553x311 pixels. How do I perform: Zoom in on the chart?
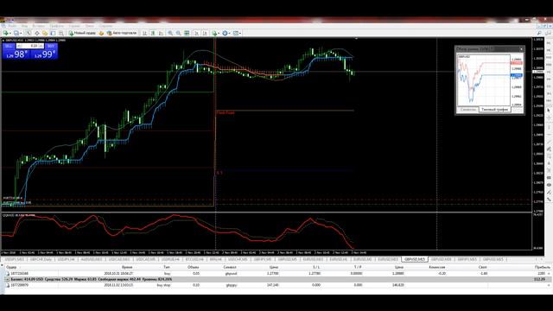[x=170, y=33]
